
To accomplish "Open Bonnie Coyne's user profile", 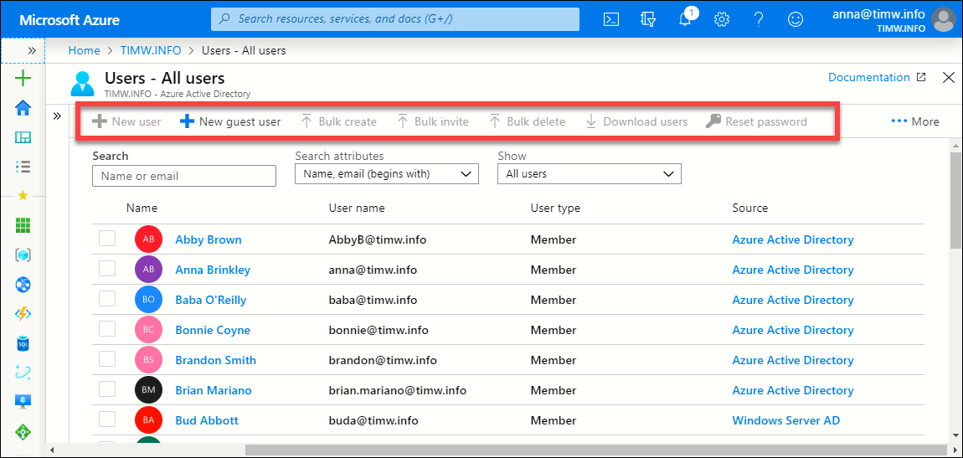I will pyautogui.click(x=213, y=330).
